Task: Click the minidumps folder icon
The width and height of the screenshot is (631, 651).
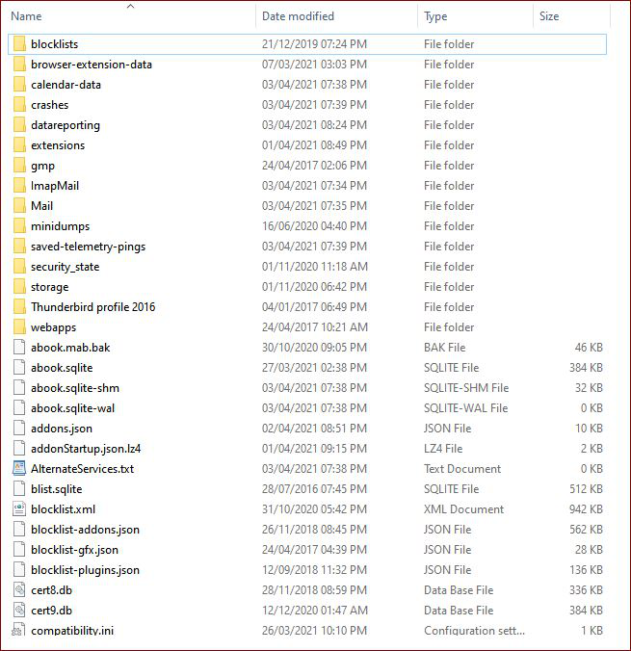Action: [19, 226]
